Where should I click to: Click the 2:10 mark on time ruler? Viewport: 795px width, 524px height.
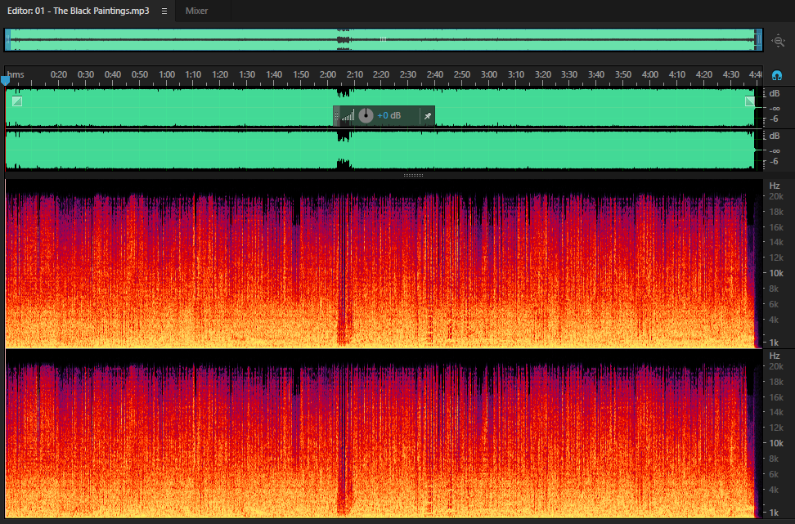click(354, 74)
